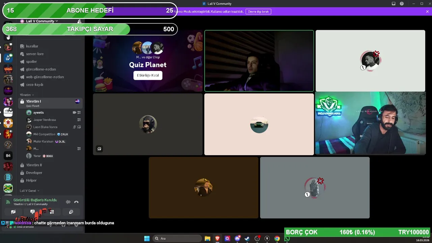Click the server member list icon beside server name
Viewport: 432px width, 243px height.
coord(79,21)
